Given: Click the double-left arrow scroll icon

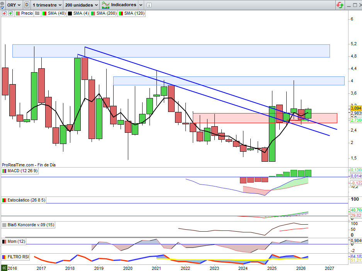Looking at the screenshot, I should [4, 268].
